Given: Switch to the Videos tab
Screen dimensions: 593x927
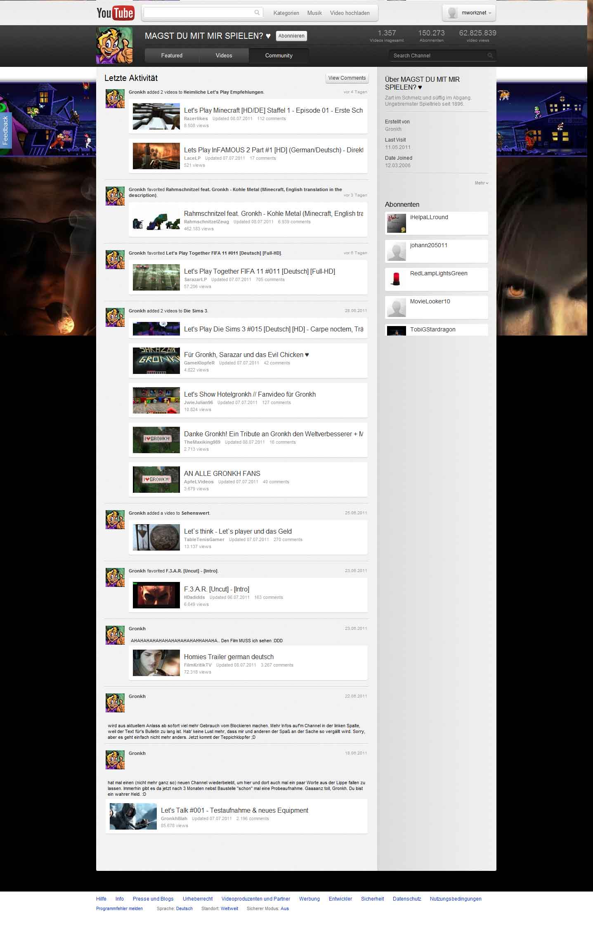Looking at the screenshot, I should pos(224,55).
